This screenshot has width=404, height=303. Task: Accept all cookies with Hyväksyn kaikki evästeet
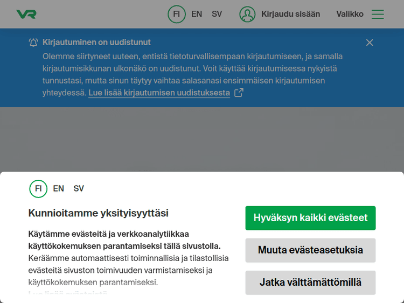(x=310, y=218)
